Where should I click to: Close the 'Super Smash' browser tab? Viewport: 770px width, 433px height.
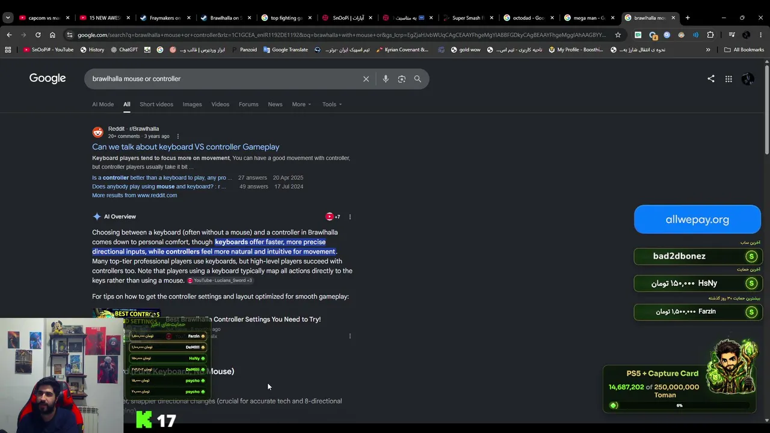pos(491,18)
